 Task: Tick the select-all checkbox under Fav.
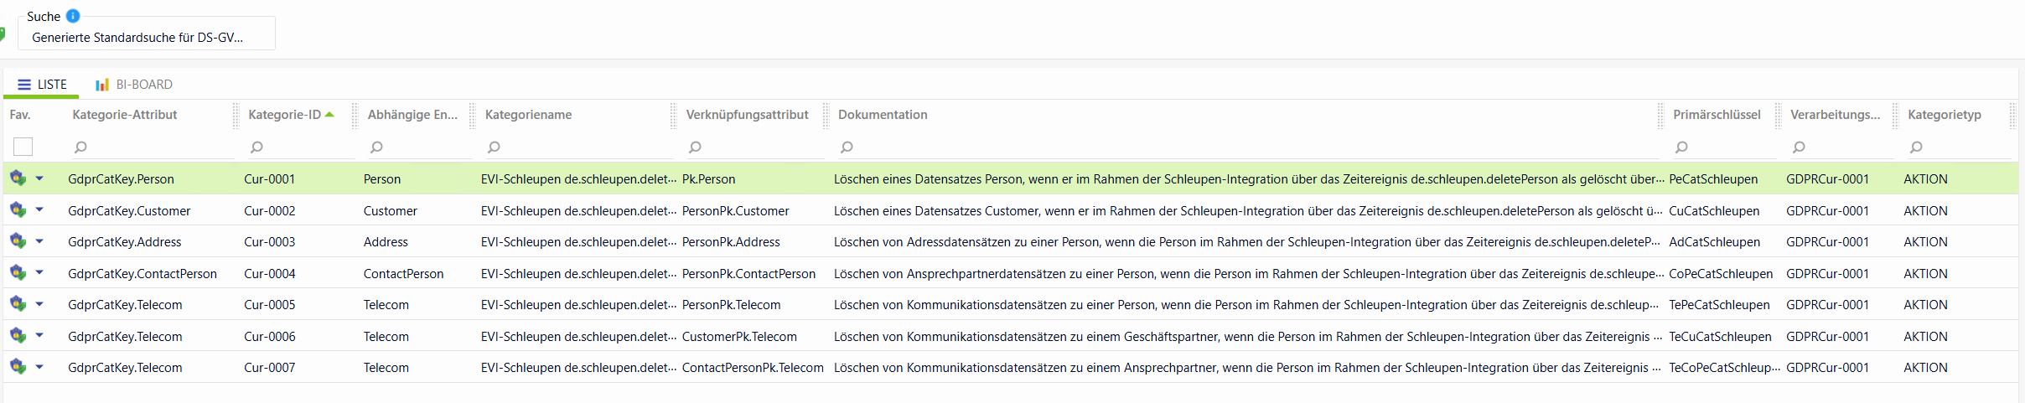[23, 147]
